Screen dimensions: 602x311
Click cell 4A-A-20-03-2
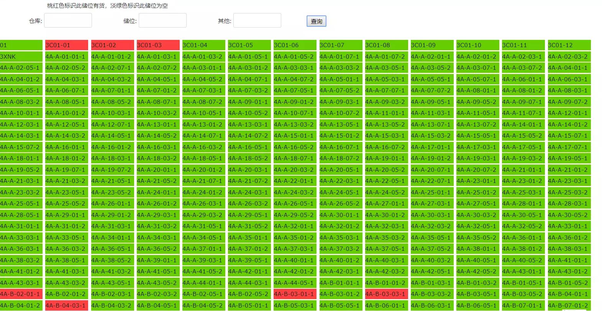[x=295, y=170]
